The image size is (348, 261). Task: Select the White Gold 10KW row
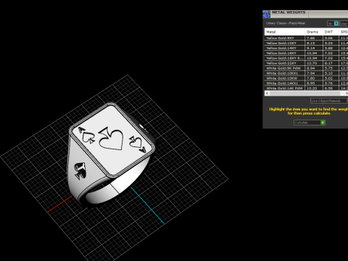pos(306,78)
